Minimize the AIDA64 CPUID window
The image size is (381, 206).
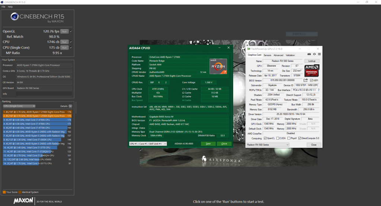220,48
